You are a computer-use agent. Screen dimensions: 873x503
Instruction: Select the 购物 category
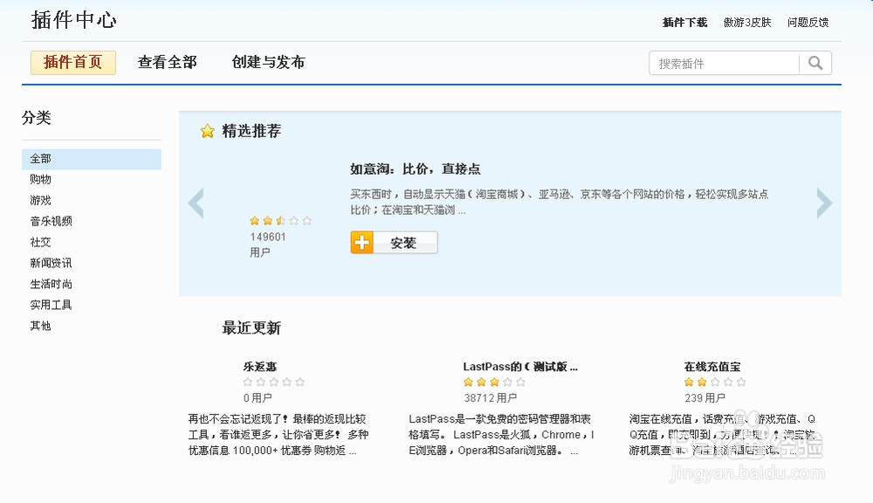(41, 179)
